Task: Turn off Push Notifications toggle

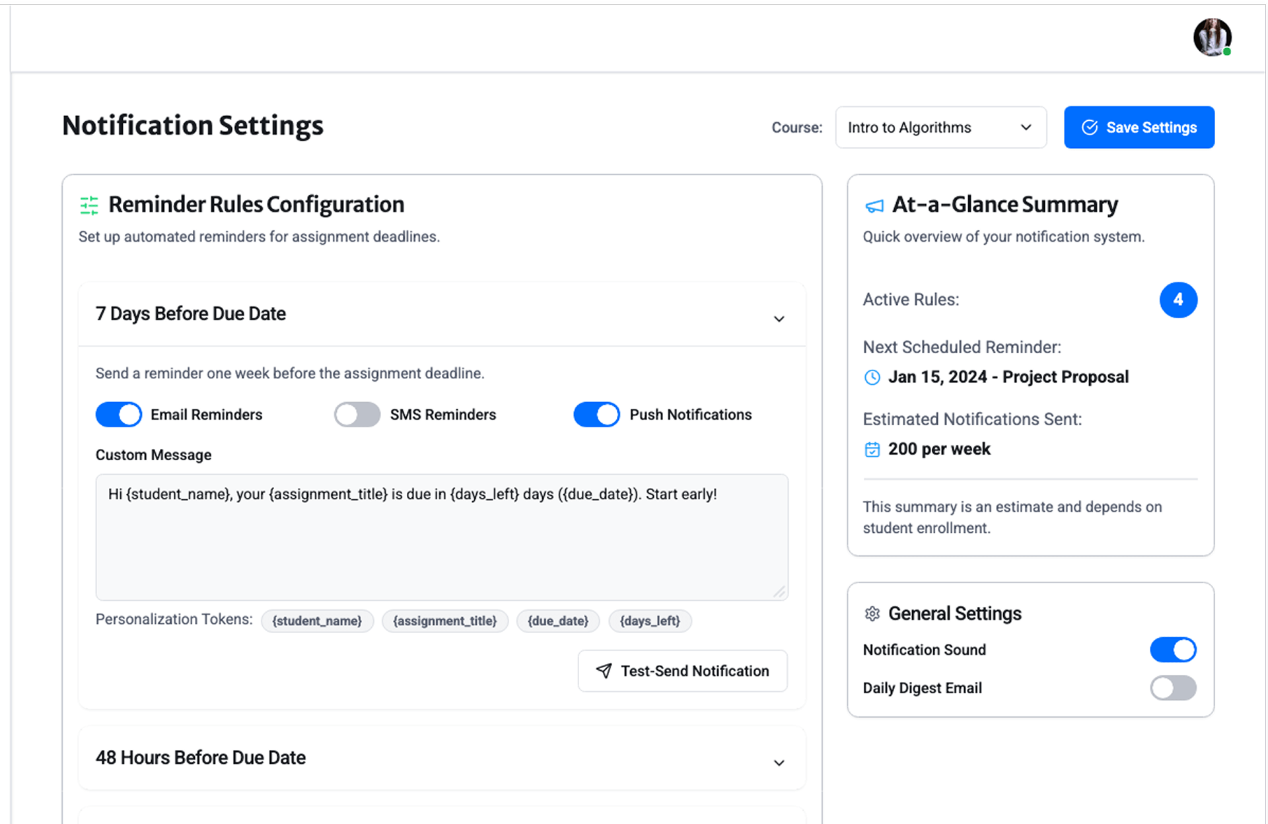Action: pos(596,415)
